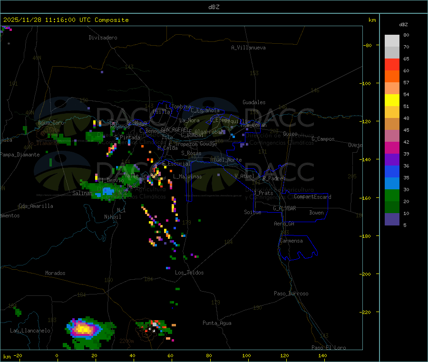
Task: Click the Guadales map label
Action: point(254,102)
